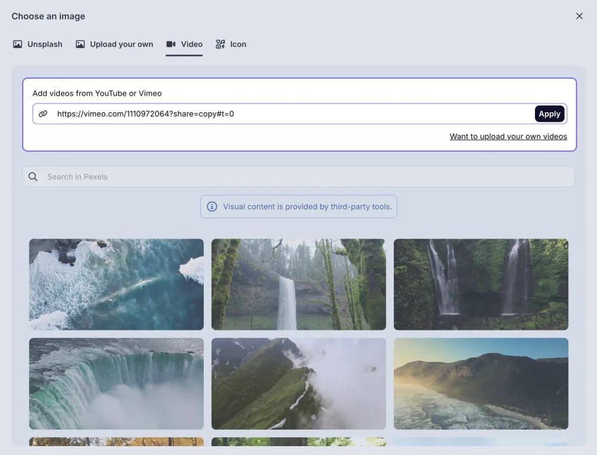Click the upload picture icon beside Upload your own

coord(80,44)
